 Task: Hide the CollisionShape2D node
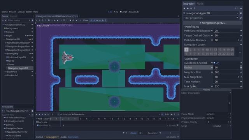tap(32, 57)
